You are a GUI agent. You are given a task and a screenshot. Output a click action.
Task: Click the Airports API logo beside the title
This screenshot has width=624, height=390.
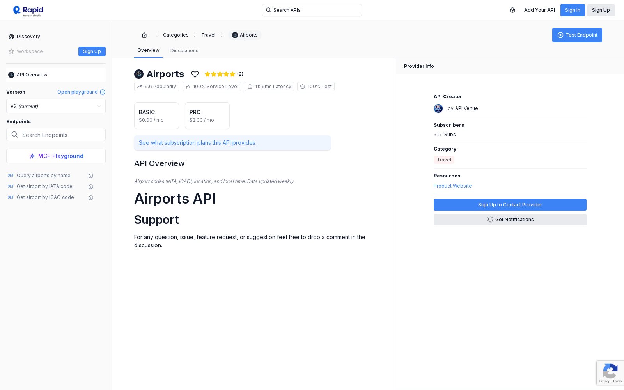(139, 74)
